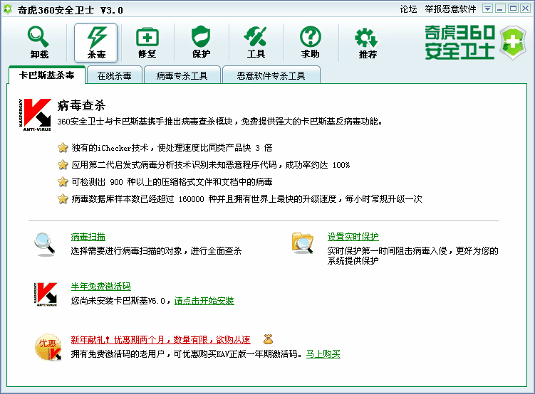Open the 修复 repair kit icon
Image resolution: width=535 pixels, height=394 pixels.
147,42
